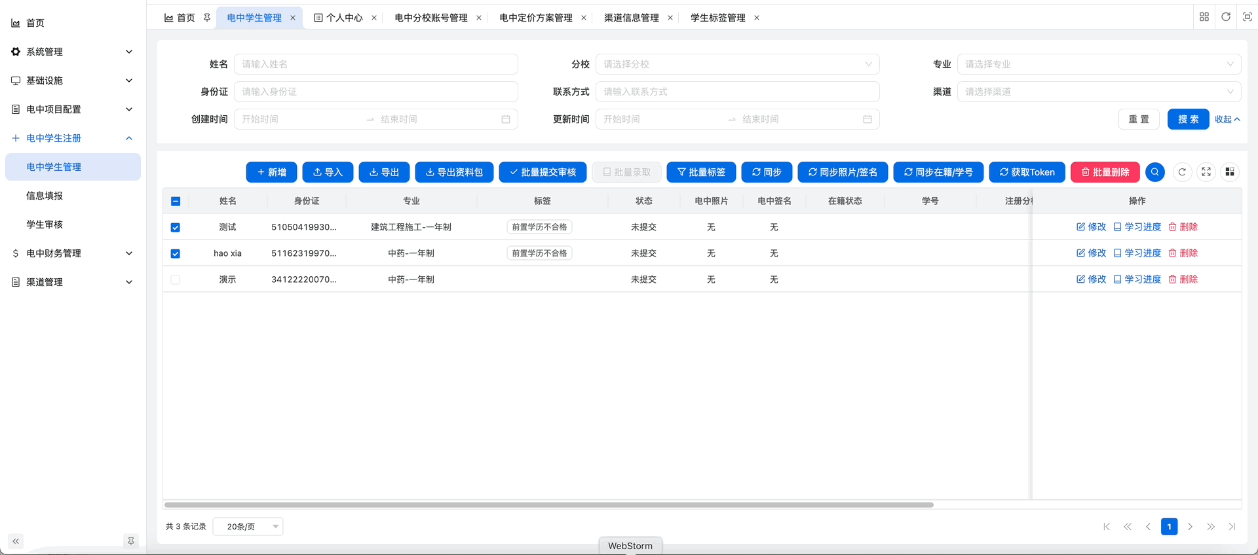Toggle the select-all header checkbox
Screen dimensions: 1258x555
click(x=176, y=201)
